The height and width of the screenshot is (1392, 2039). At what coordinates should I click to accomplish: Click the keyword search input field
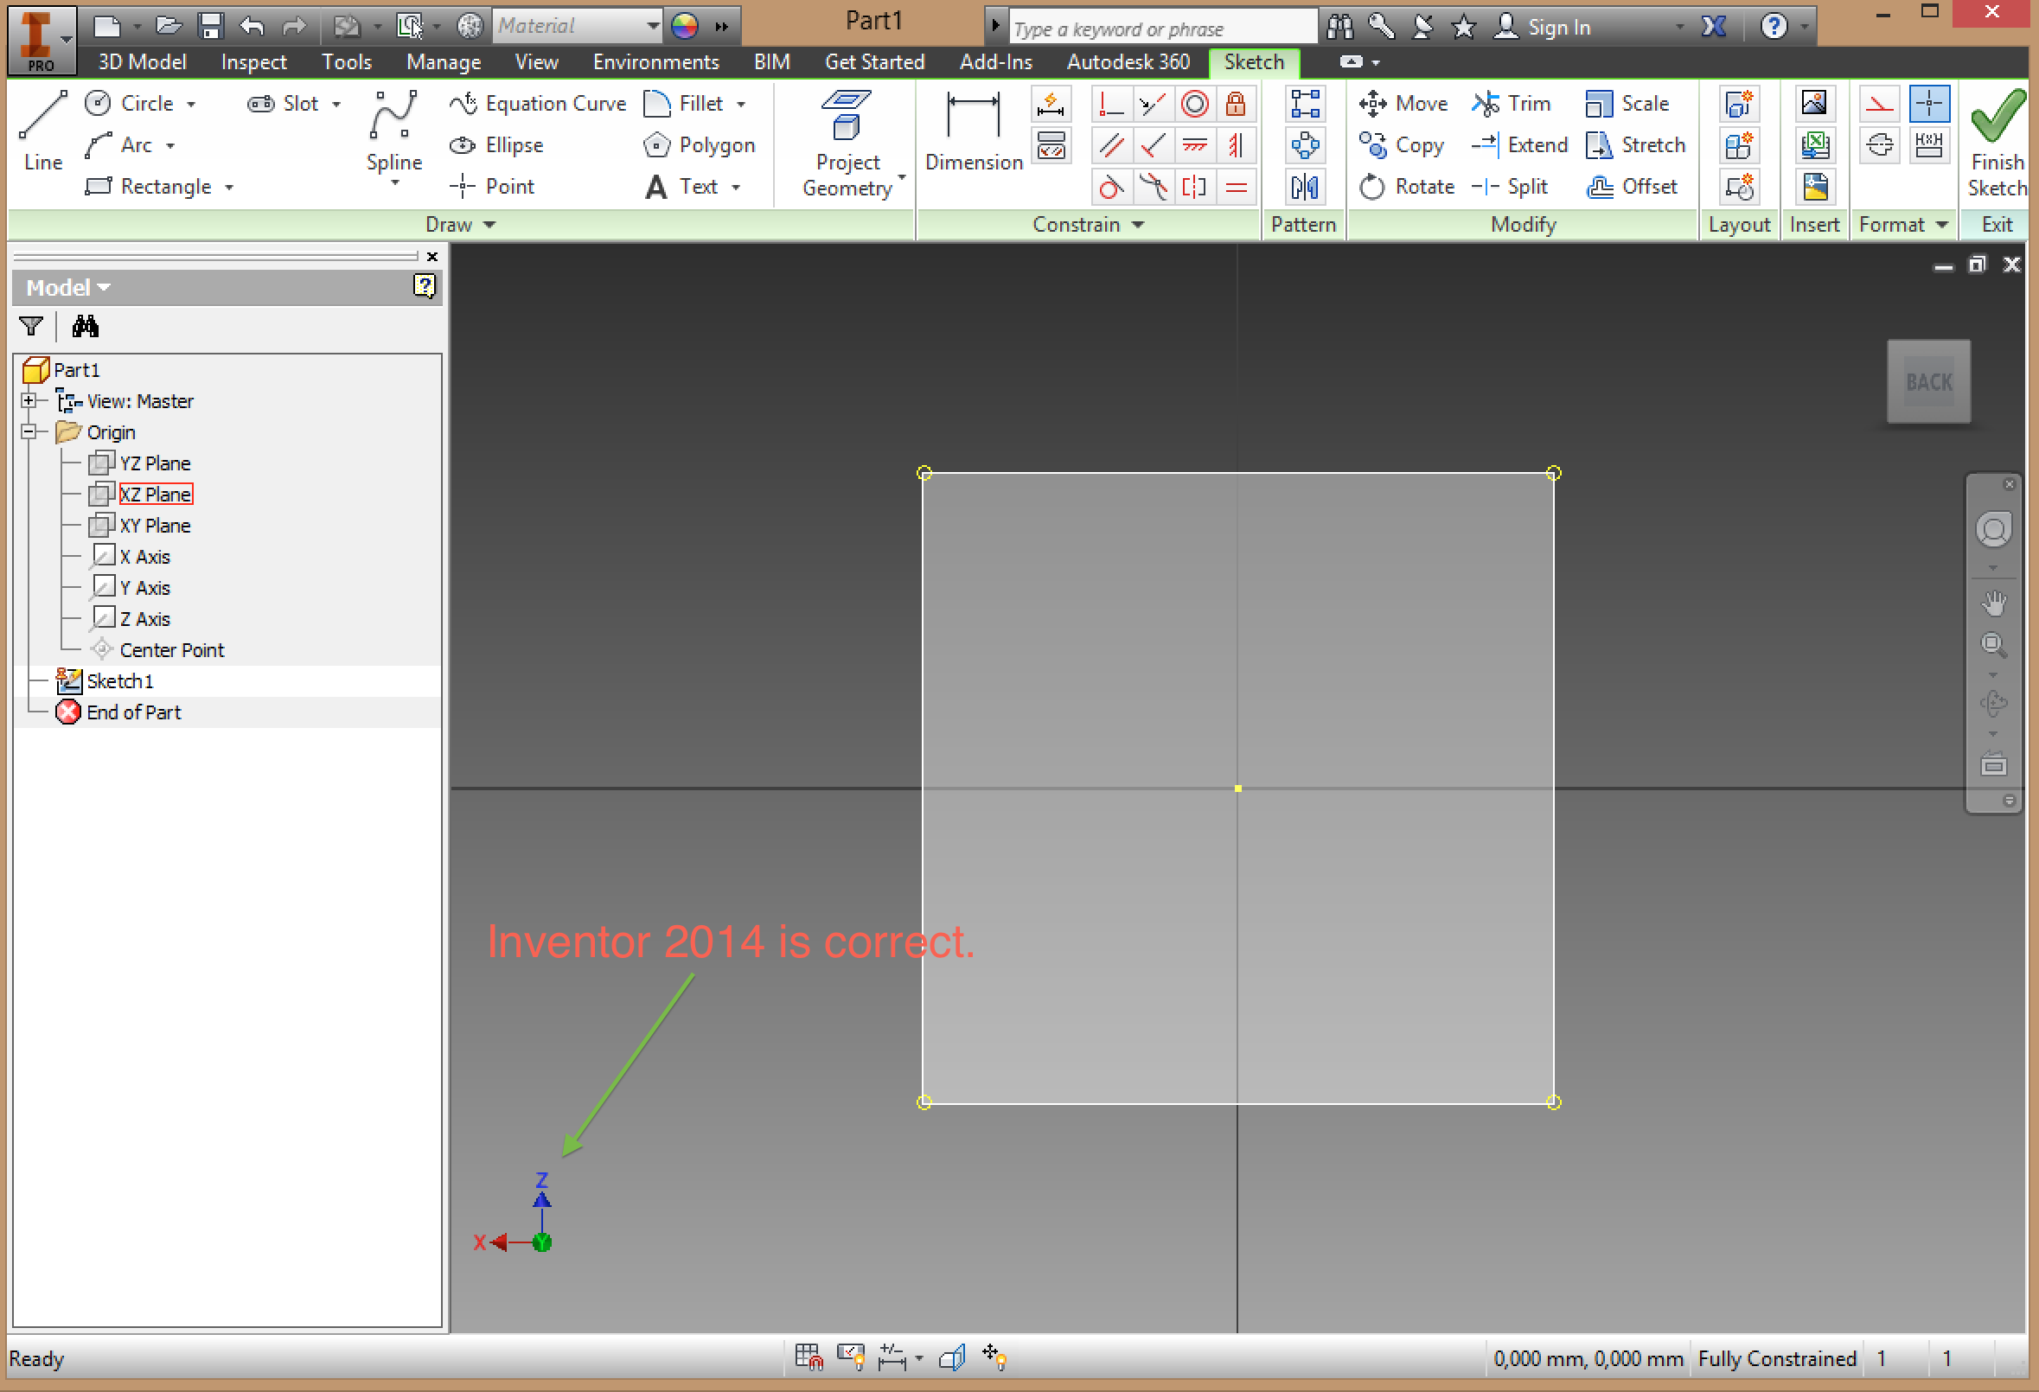pos(1161,29)
